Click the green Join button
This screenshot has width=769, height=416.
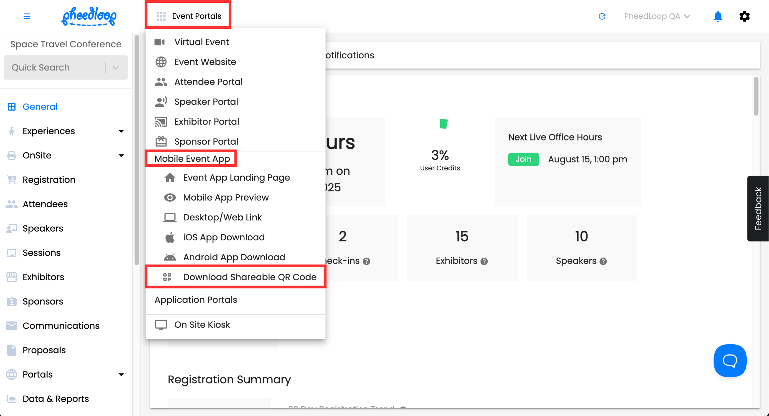(x=523, y=159)
